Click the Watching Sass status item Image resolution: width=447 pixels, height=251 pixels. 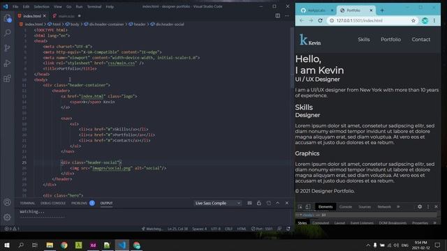[152, 229]
